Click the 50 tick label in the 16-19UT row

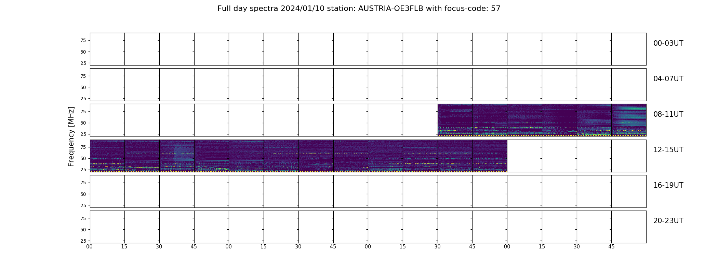click(x=83, y=194)
